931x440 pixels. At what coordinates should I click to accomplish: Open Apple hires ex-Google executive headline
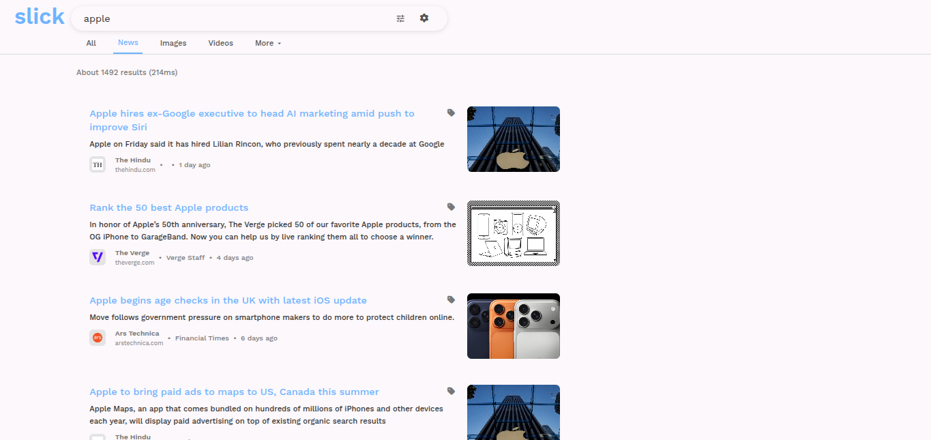coord(252,120)
